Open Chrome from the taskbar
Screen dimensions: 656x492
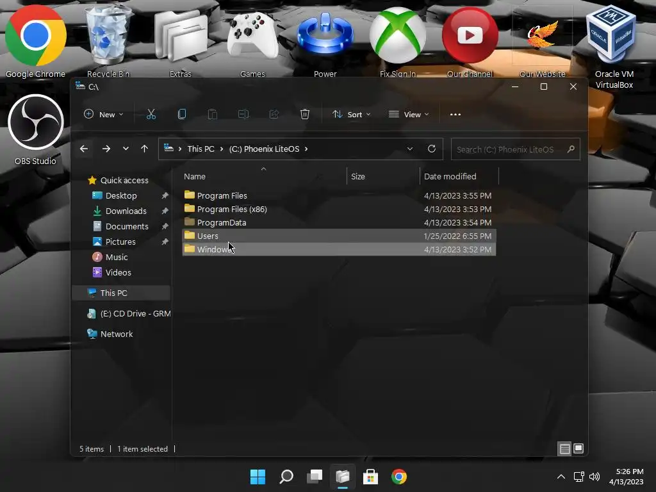click(398, 477)
